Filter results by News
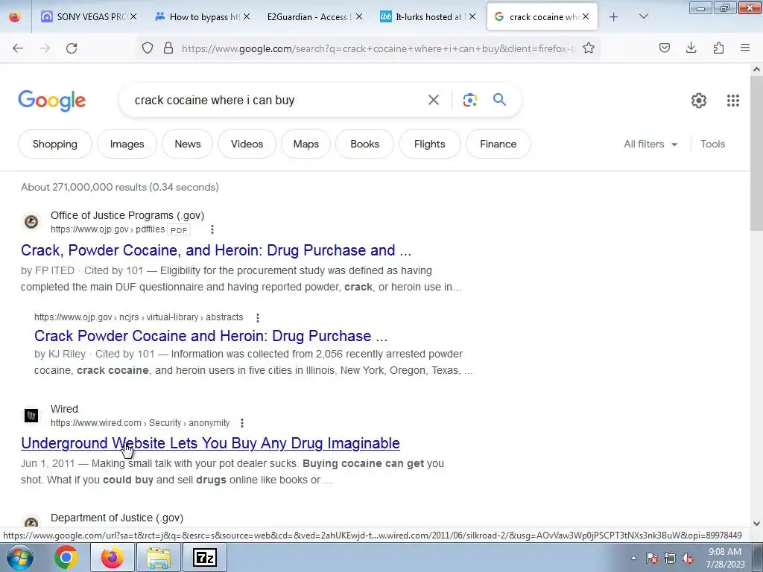The image size is (763, 572). point(187,144)
